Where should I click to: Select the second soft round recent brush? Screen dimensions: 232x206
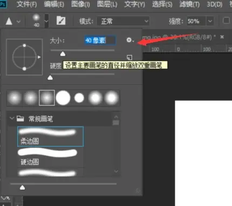(x=31, y=98)
